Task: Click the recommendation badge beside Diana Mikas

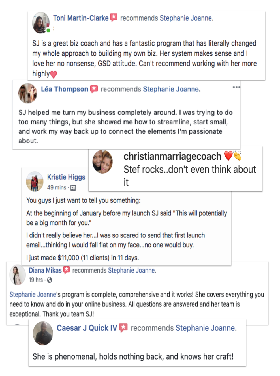Action: pos(67,270)
